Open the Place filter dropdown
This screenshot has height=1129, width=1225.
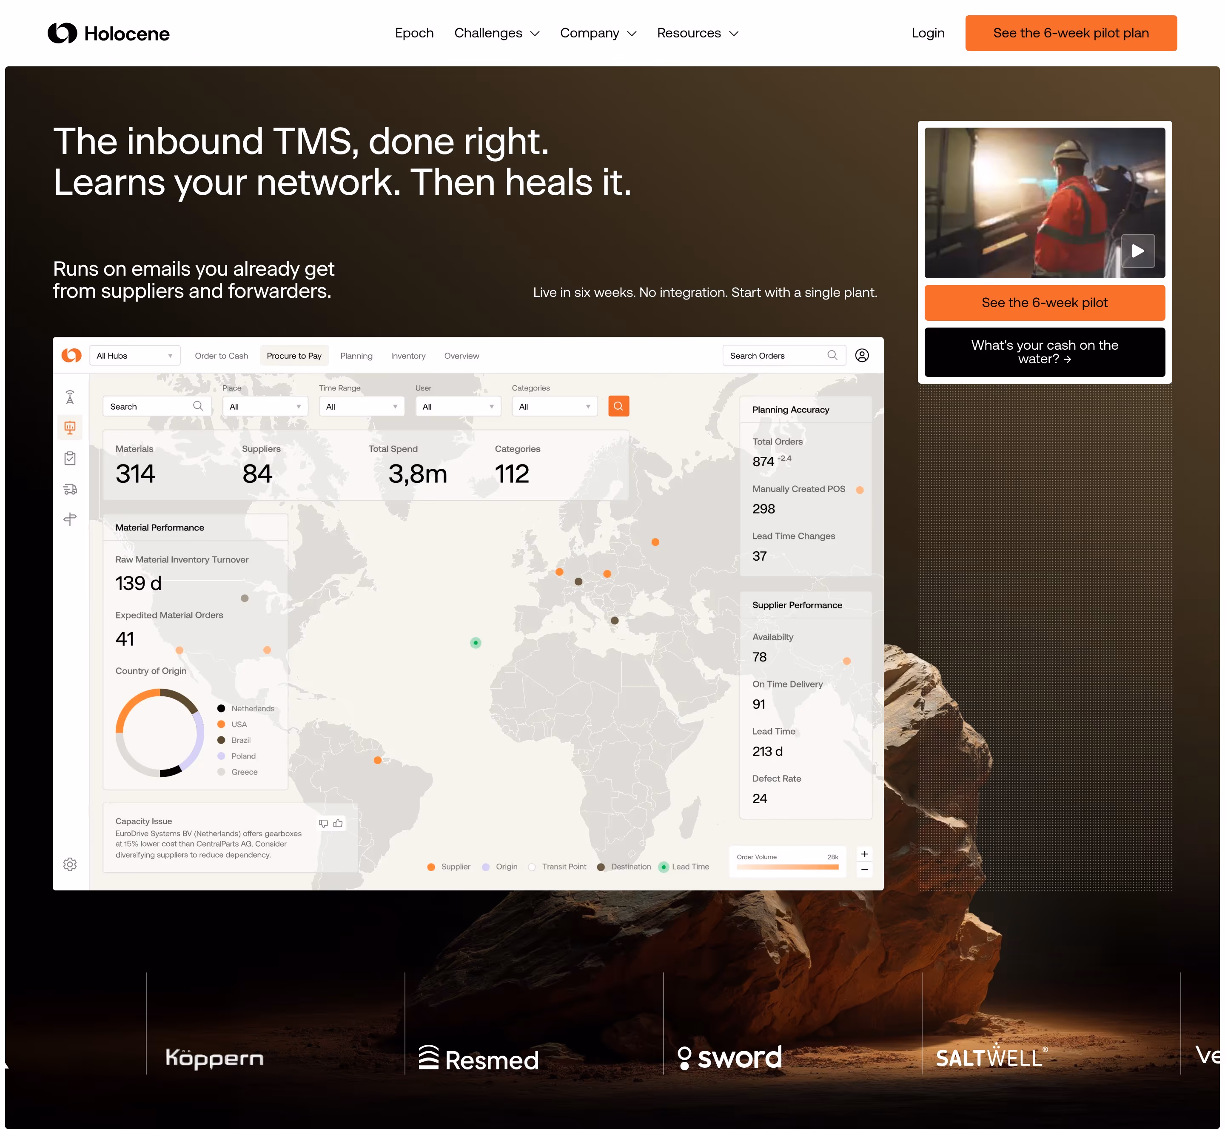(x=265, y=406)
